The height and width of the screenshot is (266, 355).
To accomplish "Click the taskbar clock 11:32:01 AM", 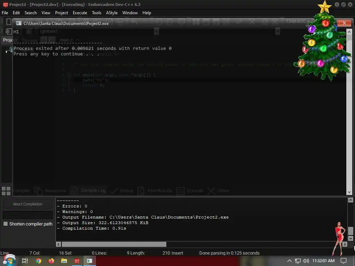I will tap(323, 261).
